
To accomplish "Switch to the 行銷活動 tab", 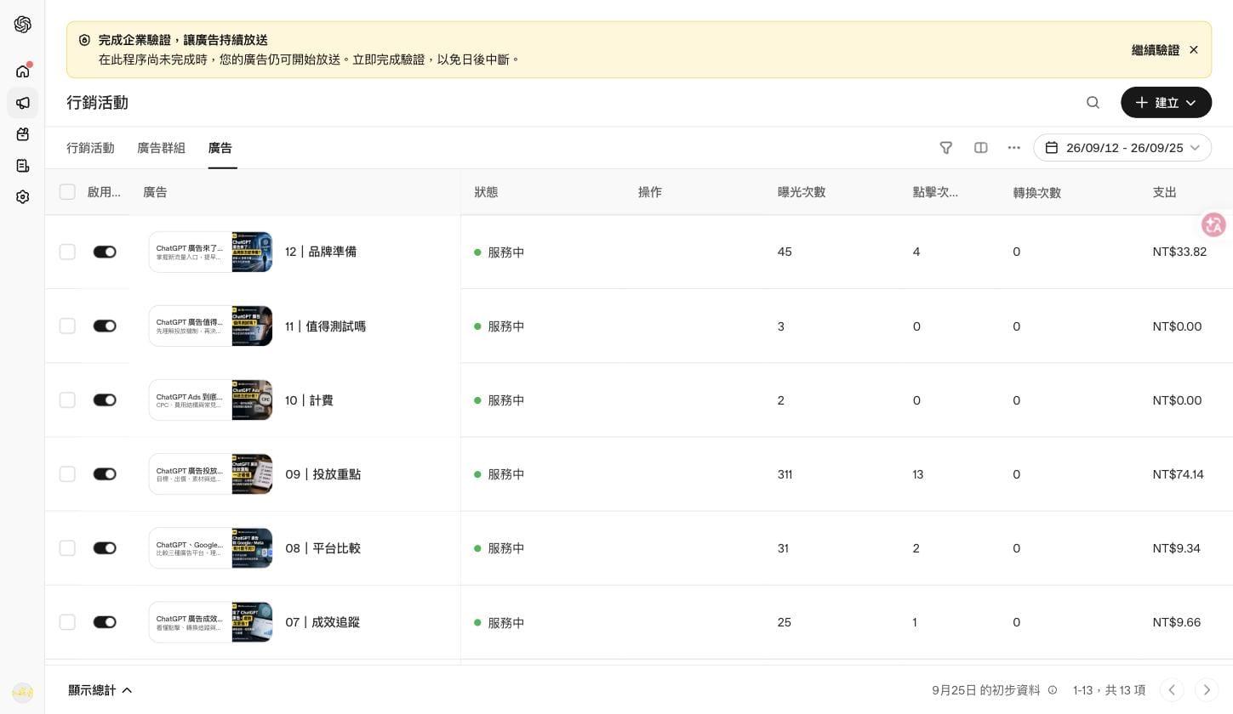I will [x=90, y=148].
